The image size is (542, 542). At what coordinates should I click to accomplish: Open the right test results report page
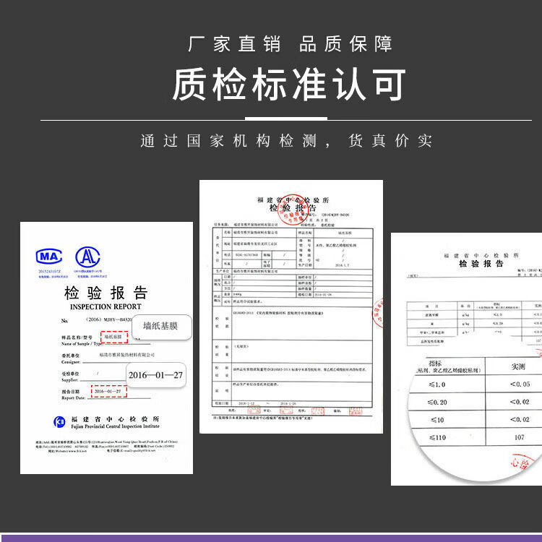[x=466, y=358]
